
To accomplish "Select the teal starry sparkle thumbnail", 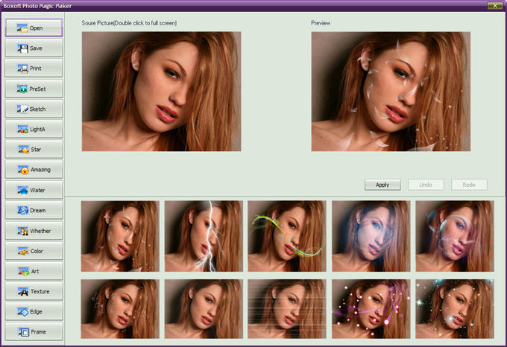I will coord(455,309).
